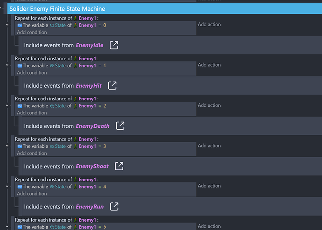Click the EnemyShoot include link name
The image size is (322, 230).
point(92,166)
